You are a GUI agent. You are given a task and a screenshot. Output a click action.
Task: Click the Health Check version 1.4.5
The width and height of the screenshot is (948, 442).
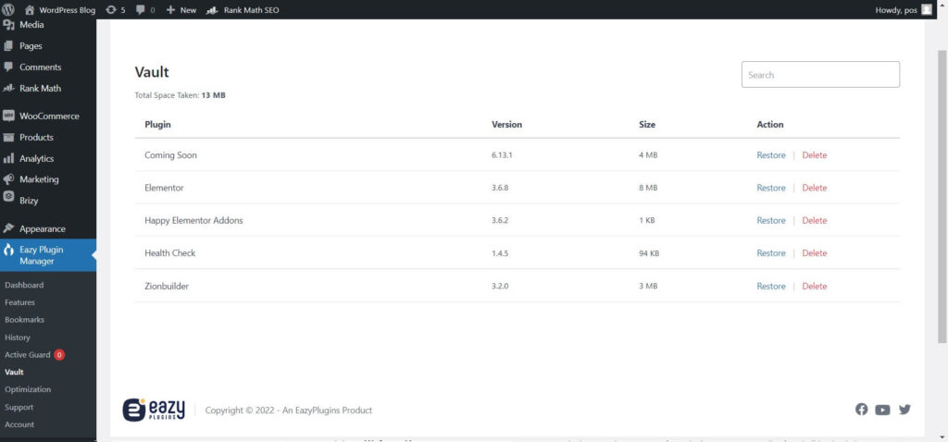500,253
